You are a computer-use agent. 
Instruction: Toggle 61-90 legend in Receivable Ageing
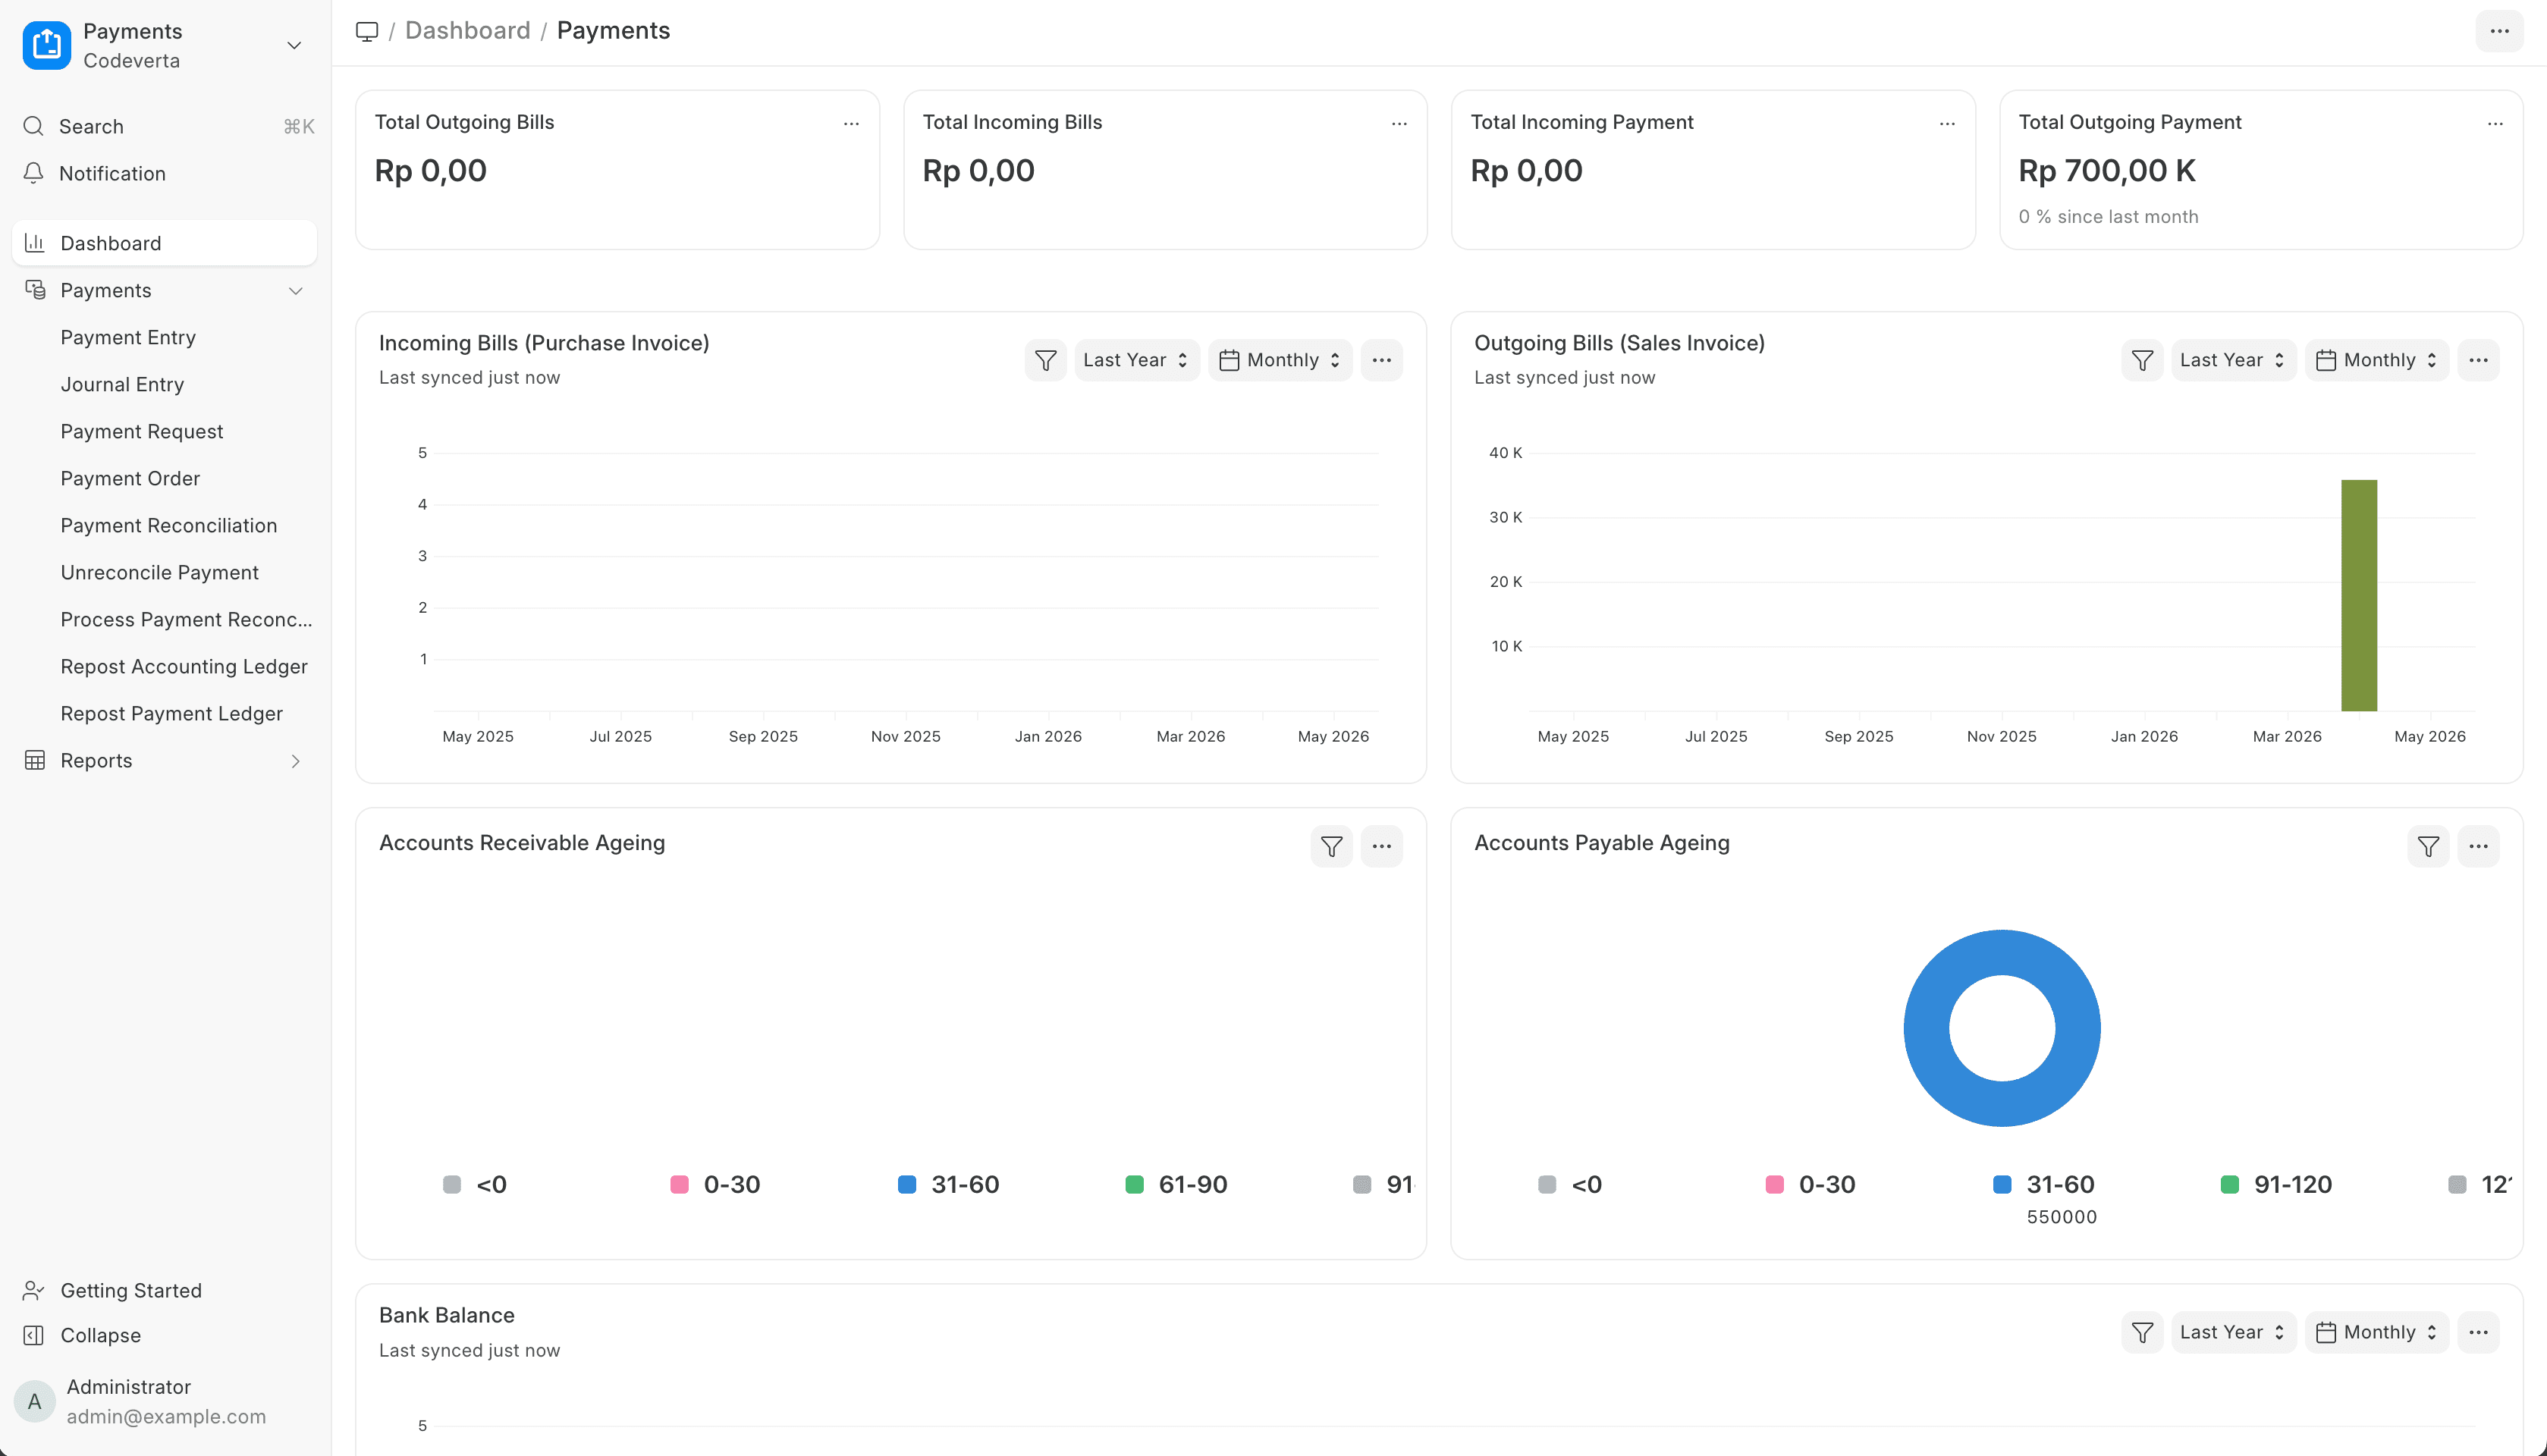(1176, 1184)
